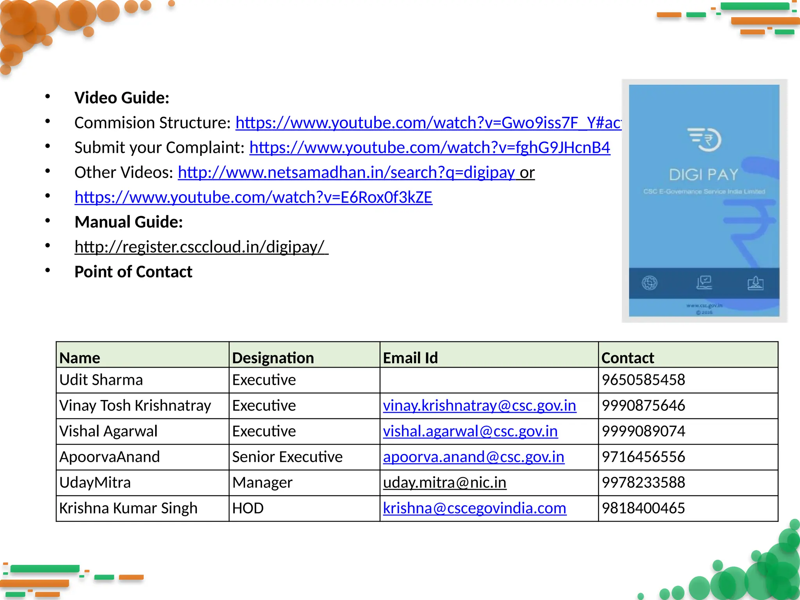Click apoorva.anand@csc.gov.in email link

pos(474,457)
